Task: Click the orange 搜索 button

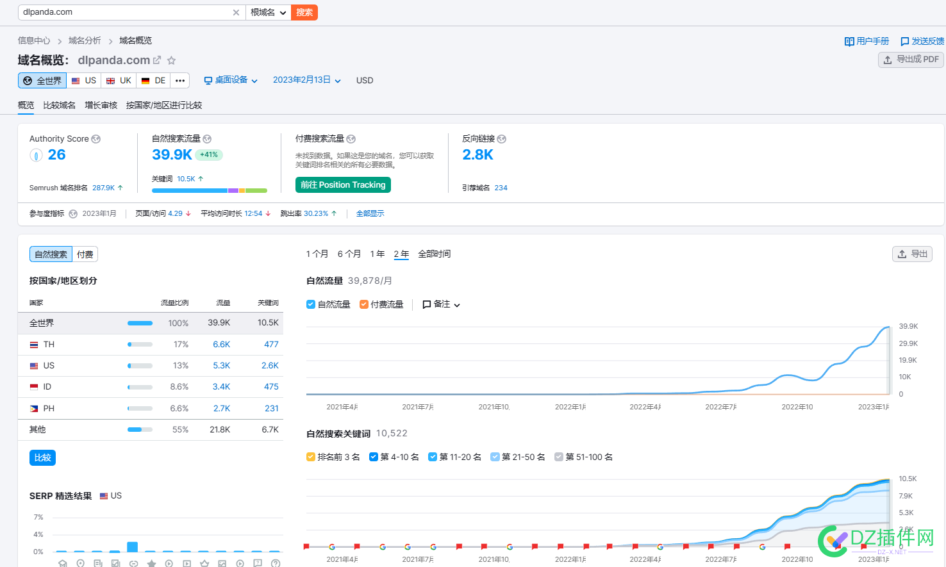Action: click(304, 12)
